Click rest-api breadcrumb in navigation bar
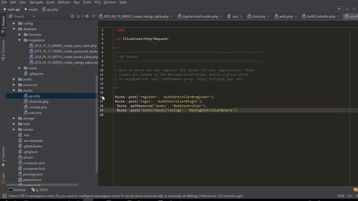Viewport: 358px width, 201px height. tap(12, 9)
